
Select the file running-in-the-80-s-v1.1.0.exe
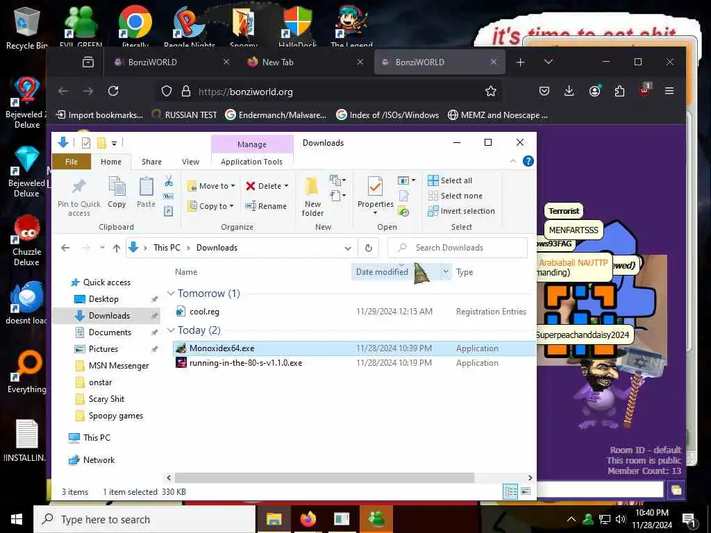(246, 363)
